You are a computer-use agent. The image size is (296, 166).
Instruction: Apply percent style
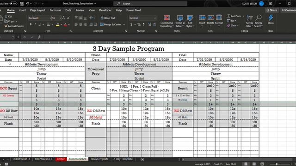coord(139,24)
